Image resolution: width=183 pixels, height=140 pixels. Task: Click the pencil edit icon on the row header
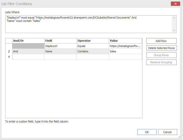coord(9,51)
